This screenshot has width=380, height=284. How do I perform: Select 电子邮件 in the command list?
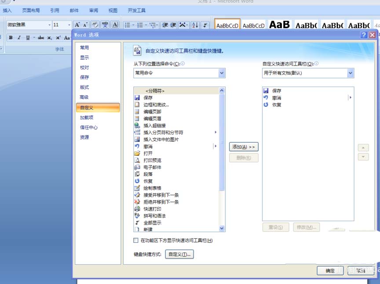(176, 167)
